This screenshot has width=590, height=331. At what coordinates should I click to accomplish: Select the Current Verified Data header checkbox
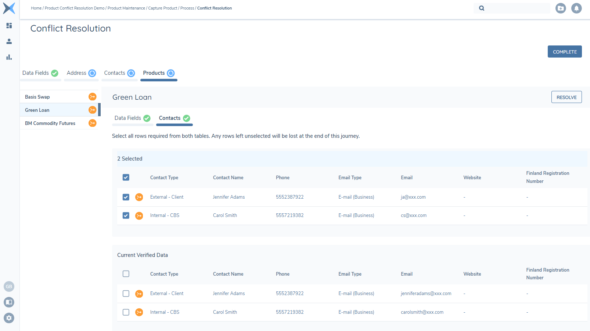126,273
